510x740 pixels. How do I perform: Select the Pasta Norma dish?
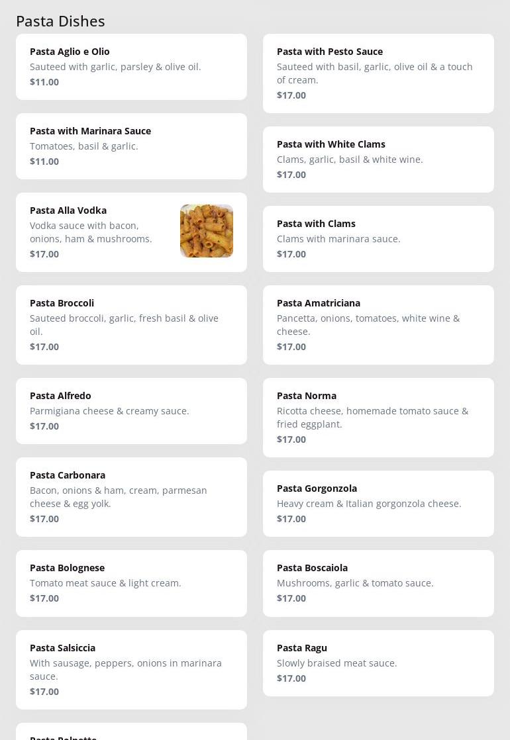point(378,418)
